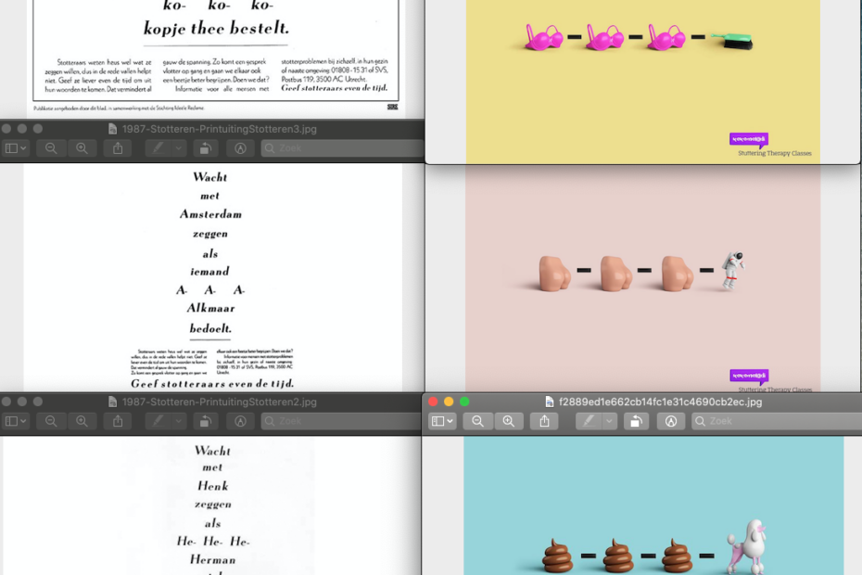Open sidebar view menu in PrintuitingStotteren2 window
Image resolution: width=862 pixels, height=575 pixels.
16,421
